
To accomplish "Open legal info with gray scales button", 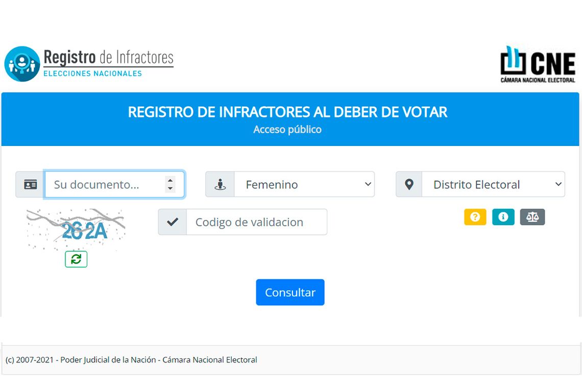I will tap(532, 217).
